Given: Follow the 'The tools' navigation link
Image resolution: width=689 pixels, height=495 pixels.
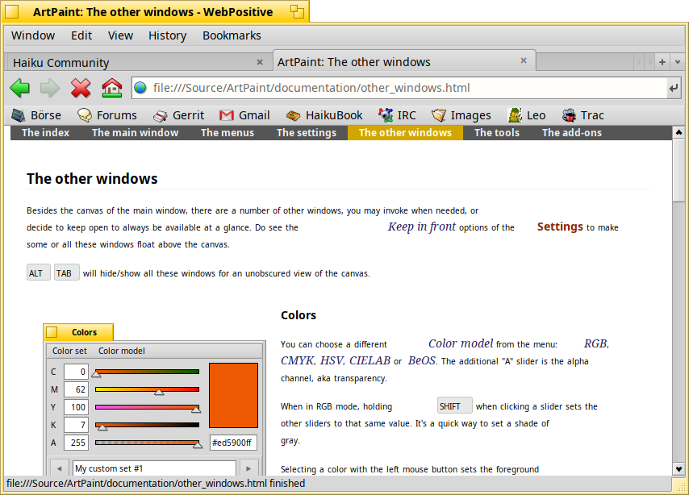Looking at the screenshot, I should (x=496, y=133).
